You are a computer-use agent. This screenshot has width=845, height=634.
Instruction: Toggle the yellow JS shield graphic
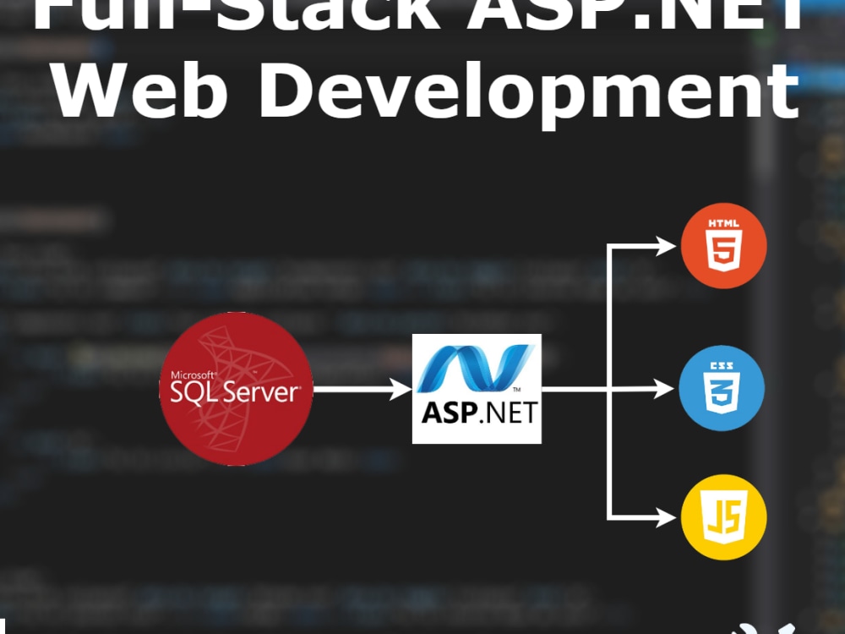tap(724, 519)
